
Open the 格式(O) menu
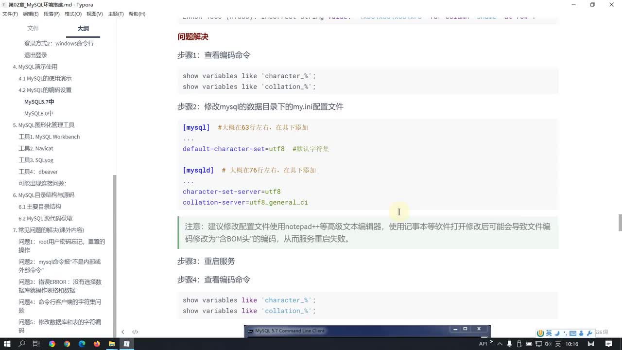pyautogui.click(x=73, y=14)
